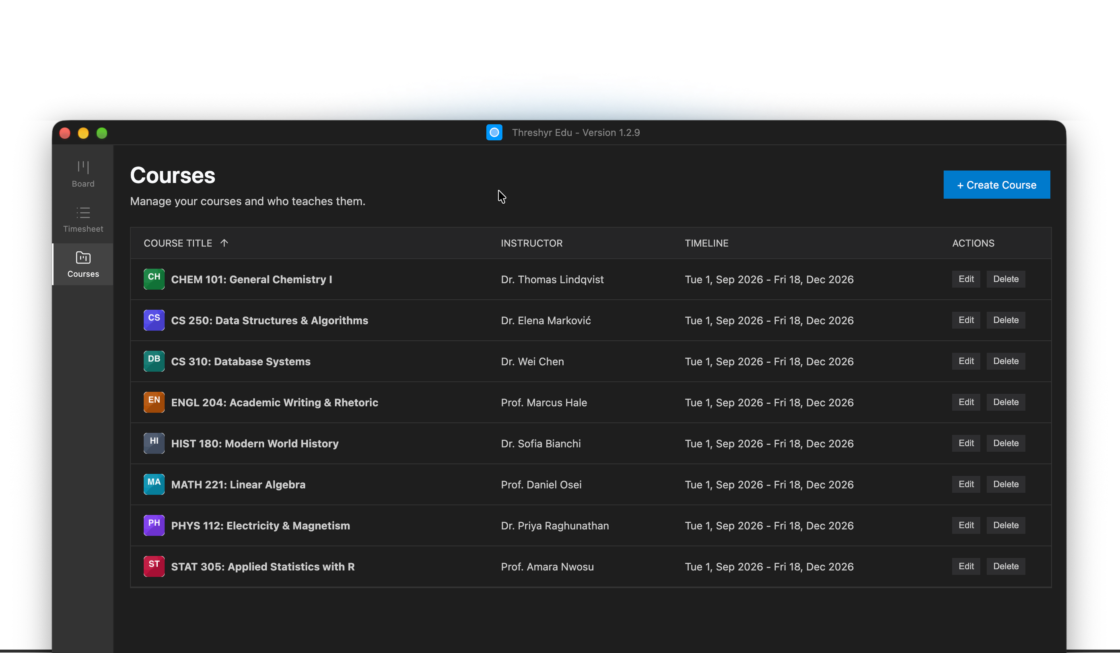The height and width of the screenshot is (653, 1120).
Task: Click instructor name 'Dr. Sofia Bianchi'
Action: coord(540,444)
